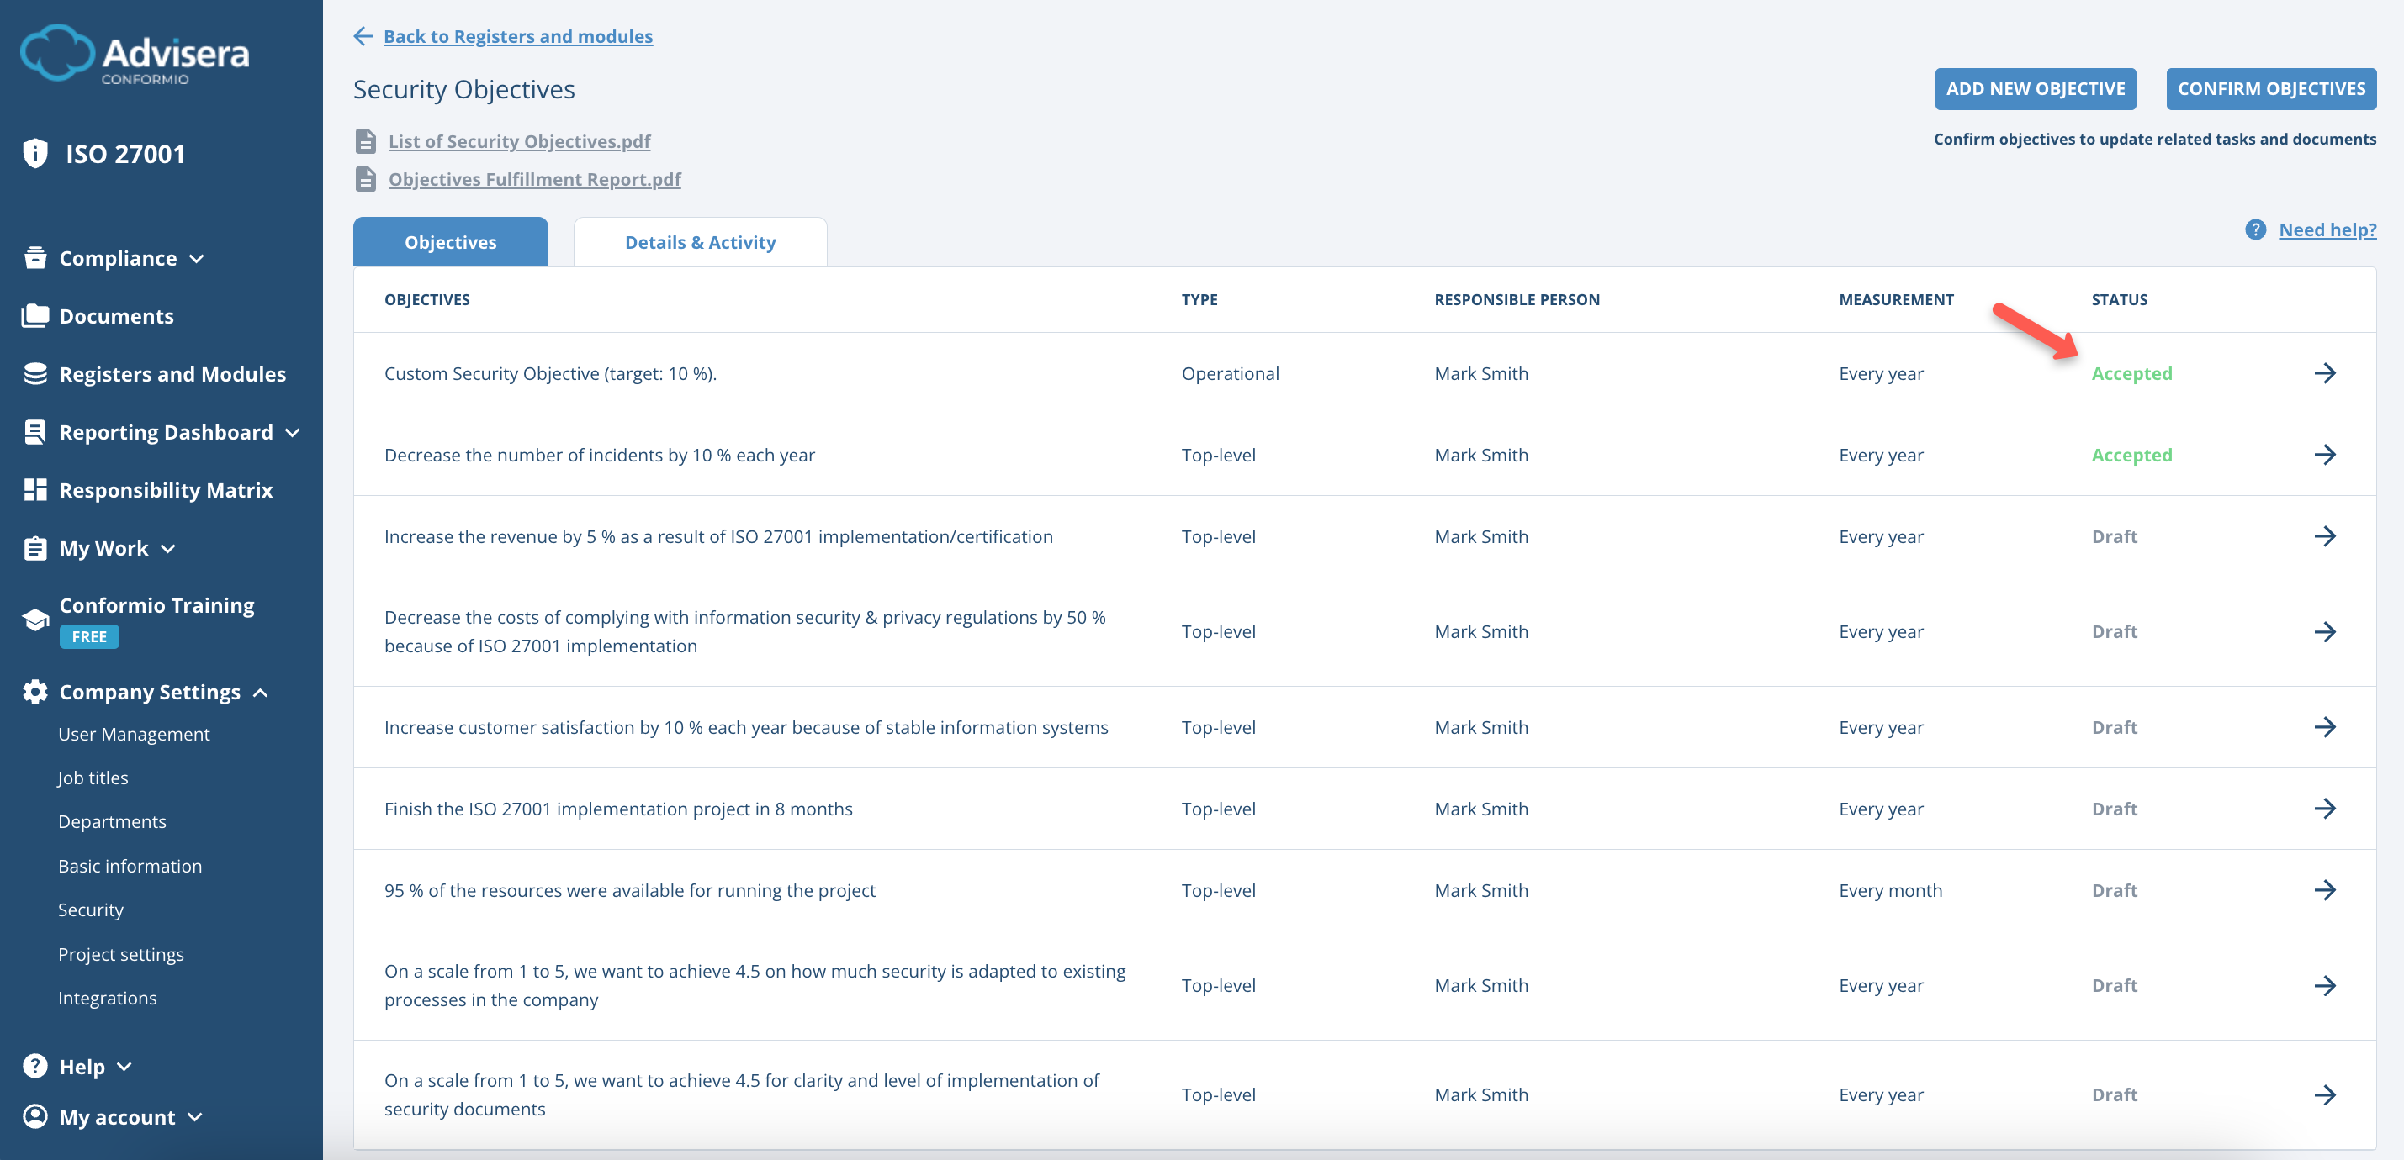Open the arrow on the Custom Security Objective row
The image size is (2404, 1160).
pos(2327,373)
